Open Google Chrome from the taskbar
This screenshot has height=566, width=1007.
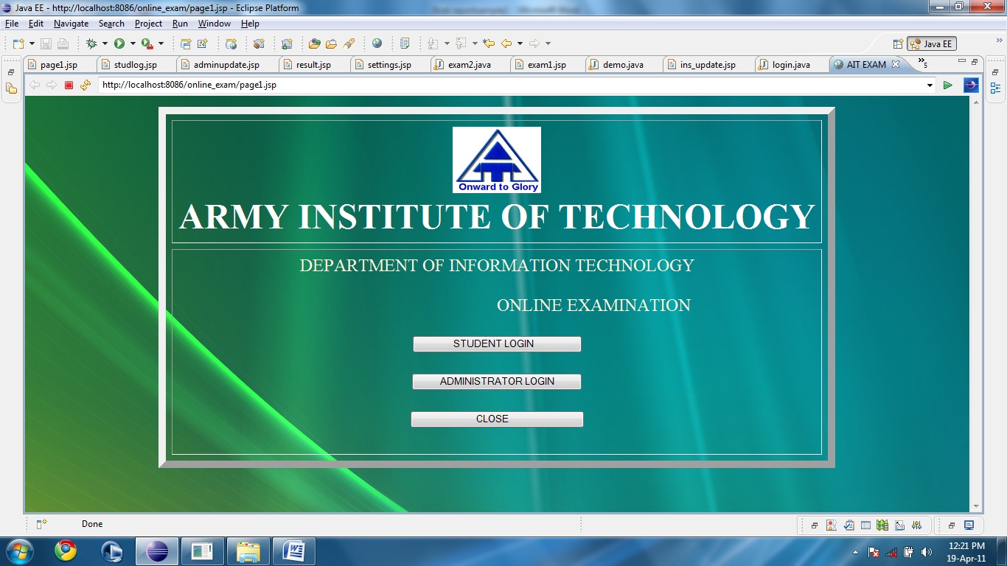tap(66, 551)
